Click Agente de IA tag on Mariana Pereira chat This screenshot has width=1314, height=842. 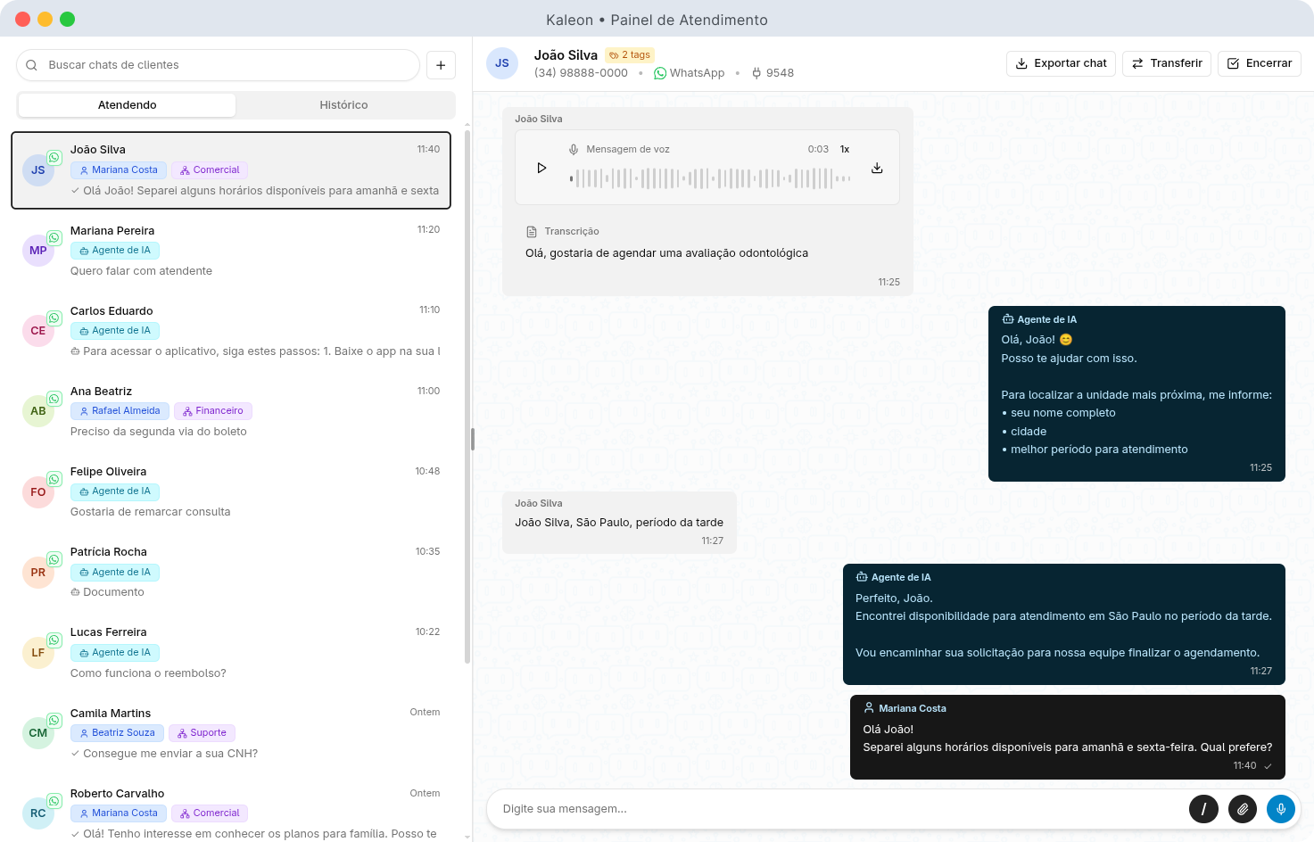pyautogui.click(x=115, y=251)
